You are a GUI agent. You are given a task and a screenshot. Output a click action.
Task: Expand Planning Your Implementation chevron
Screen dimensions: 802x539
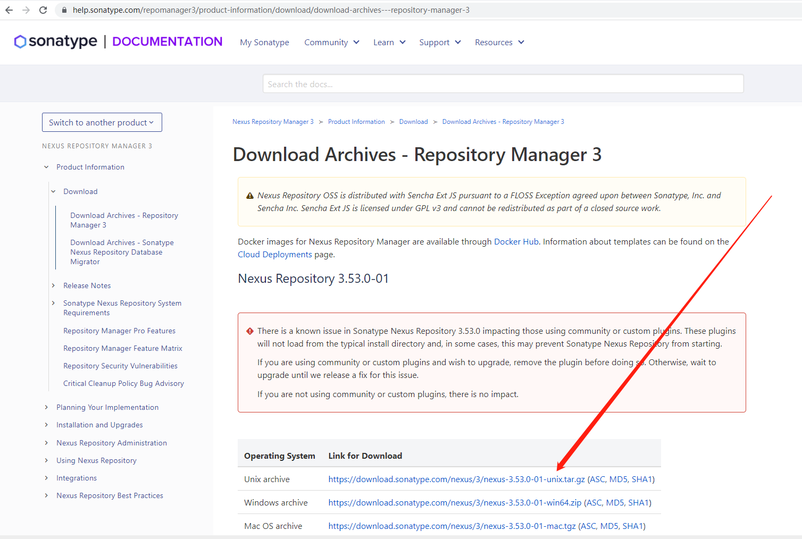46,407
